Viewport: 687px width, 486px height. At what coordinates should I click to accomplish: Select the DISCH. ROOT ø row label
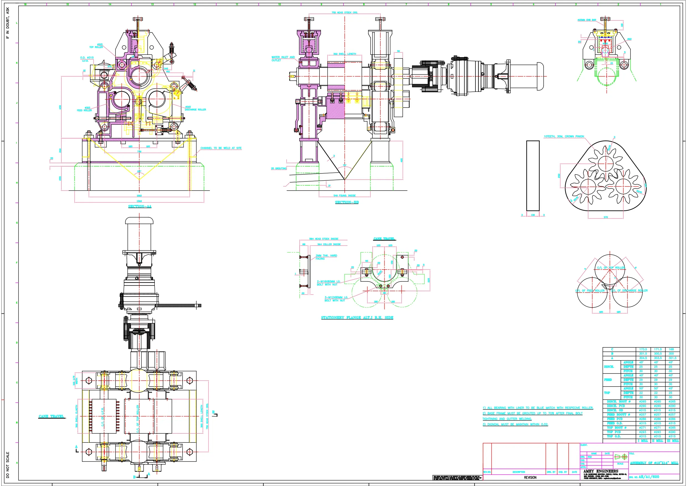click(619, 401)
